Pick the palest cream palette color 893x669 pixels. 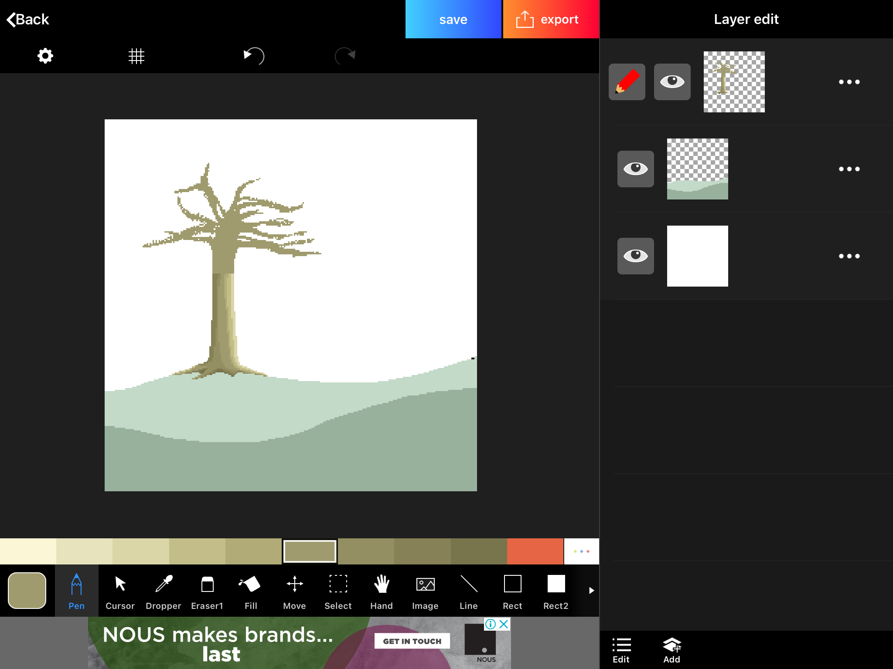point(28,551)
